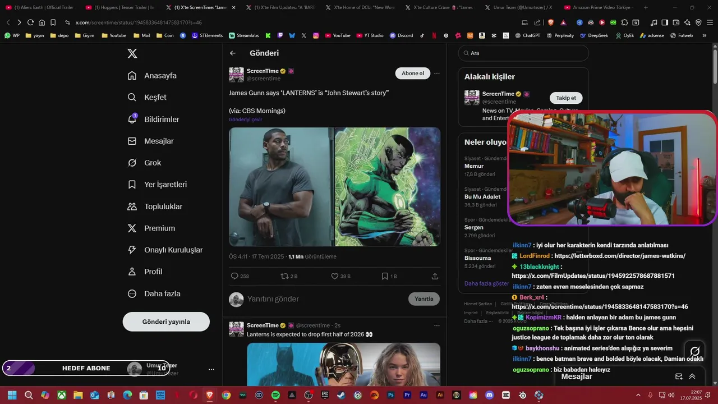This screenshot has height=404, width=718.
Task: Go back using the Gönderi back arrow
Action: tap(233, 53)
